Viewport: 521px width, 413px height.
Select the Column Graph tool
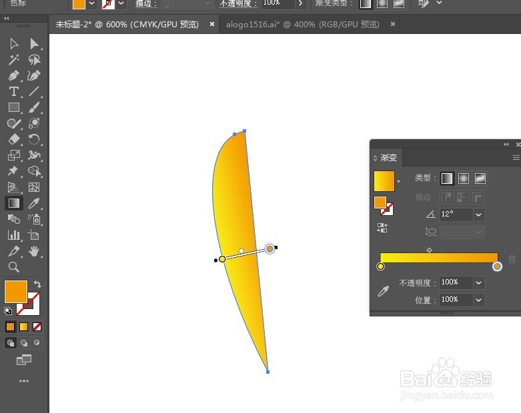click(x=14, y=235)
